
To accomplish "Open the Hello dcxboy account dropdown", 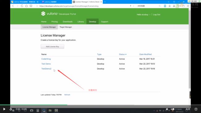I will (143, 15).
